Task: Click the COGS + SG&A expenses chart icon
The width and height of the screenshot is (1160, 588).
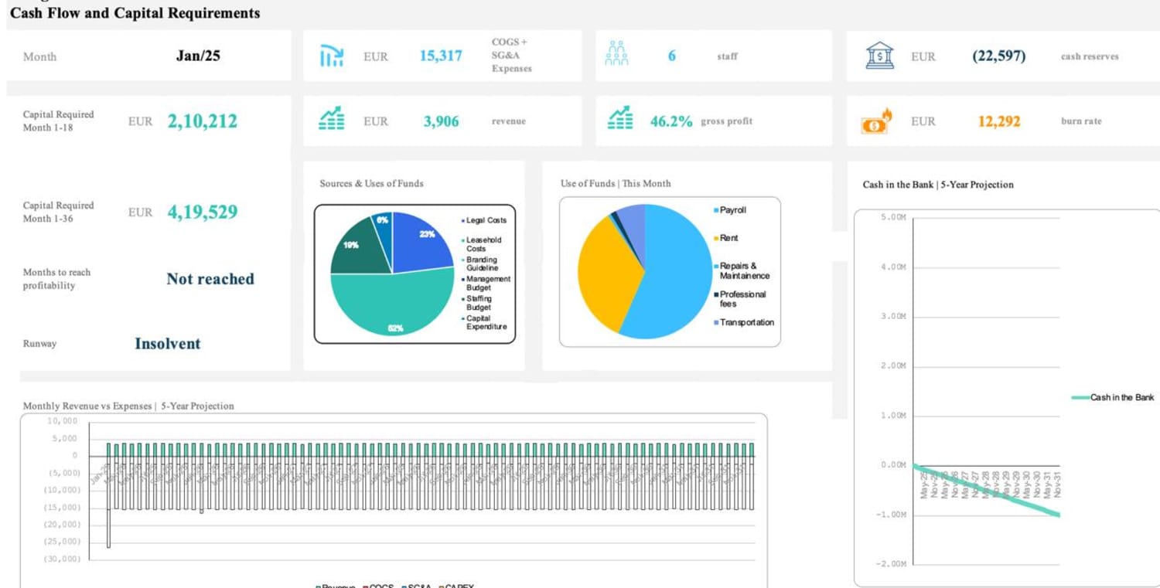Action: [331, 56]
